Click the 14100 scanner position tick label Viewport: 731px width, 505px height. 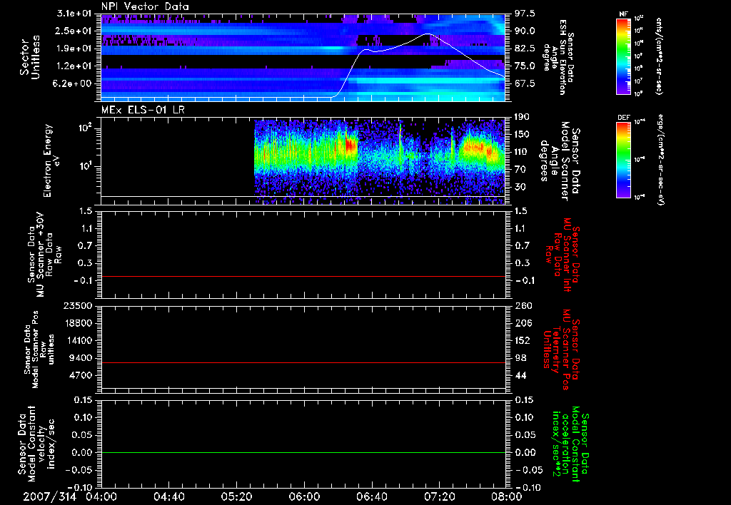(79, 340)
